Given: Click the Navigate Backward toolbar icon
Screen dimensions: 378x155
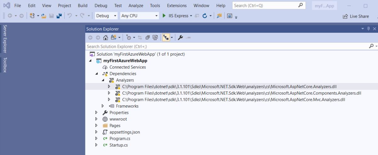Looking at the screenshot, I should [x=10, y=16].
